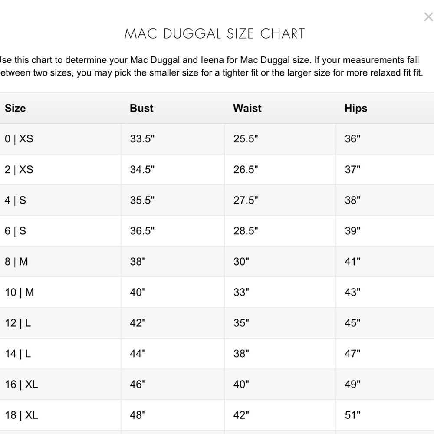Select the 6 | S size row label

pos(15,231)
